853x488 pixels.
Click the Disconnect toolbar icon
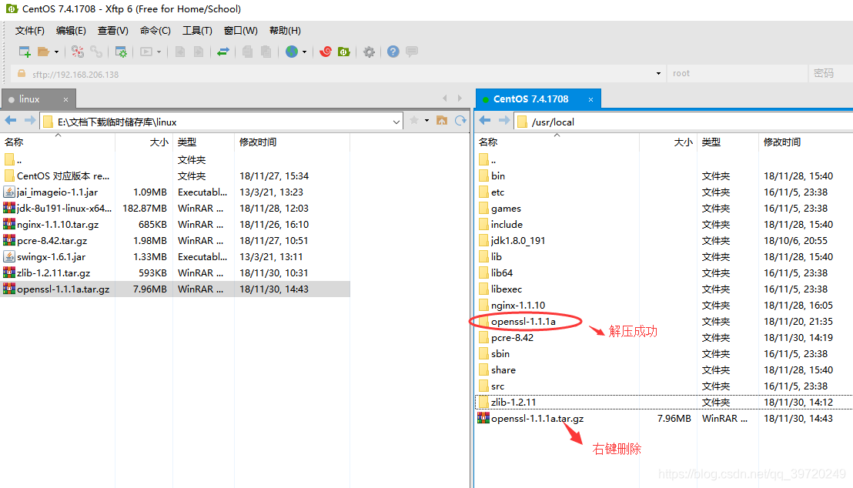78,52
